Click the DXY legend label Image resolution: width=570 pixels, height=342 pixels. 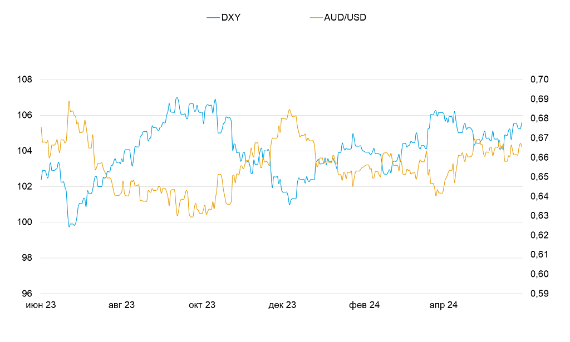click(x=231, y=17)
